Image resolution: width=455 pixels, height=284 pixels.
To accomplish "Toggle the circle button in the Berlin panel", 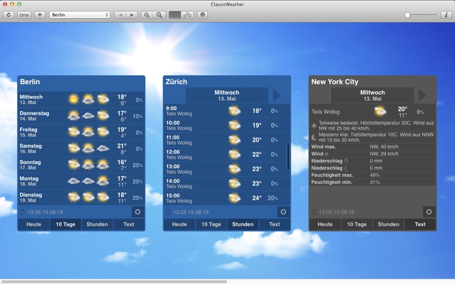I will (x=138, y=212).
